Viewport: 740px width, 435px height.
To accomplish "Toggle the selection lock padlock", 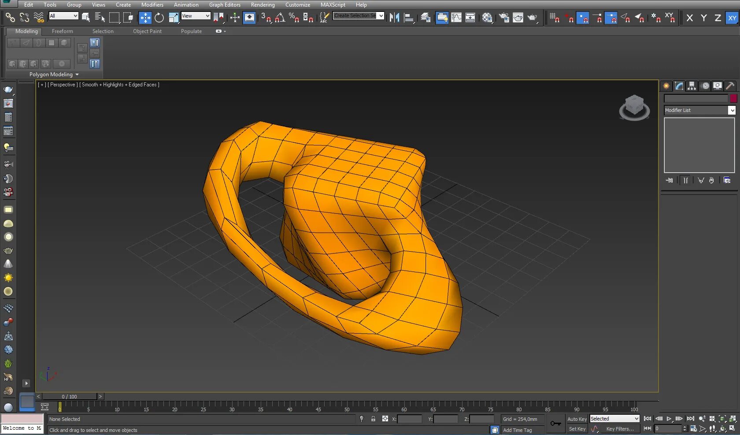I will coord(373,419).
